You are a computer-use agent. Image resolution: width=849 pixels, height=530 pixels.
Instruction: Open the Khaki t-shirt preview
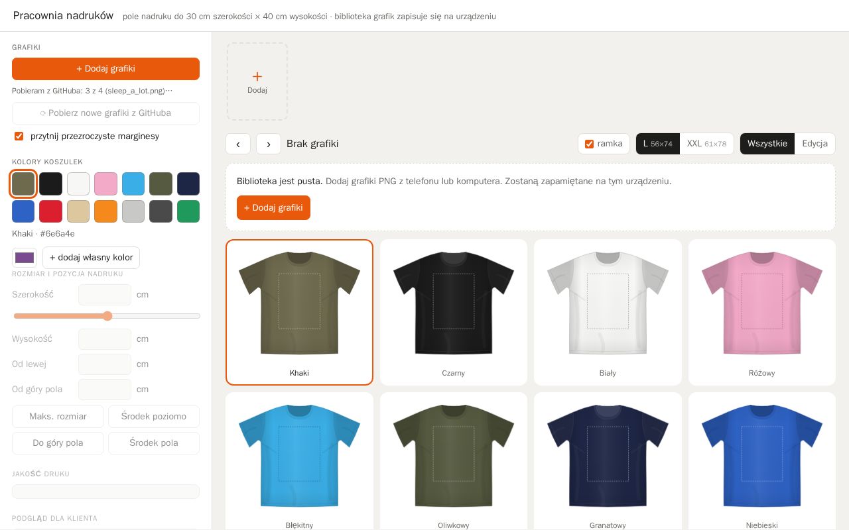coord(299,312)
